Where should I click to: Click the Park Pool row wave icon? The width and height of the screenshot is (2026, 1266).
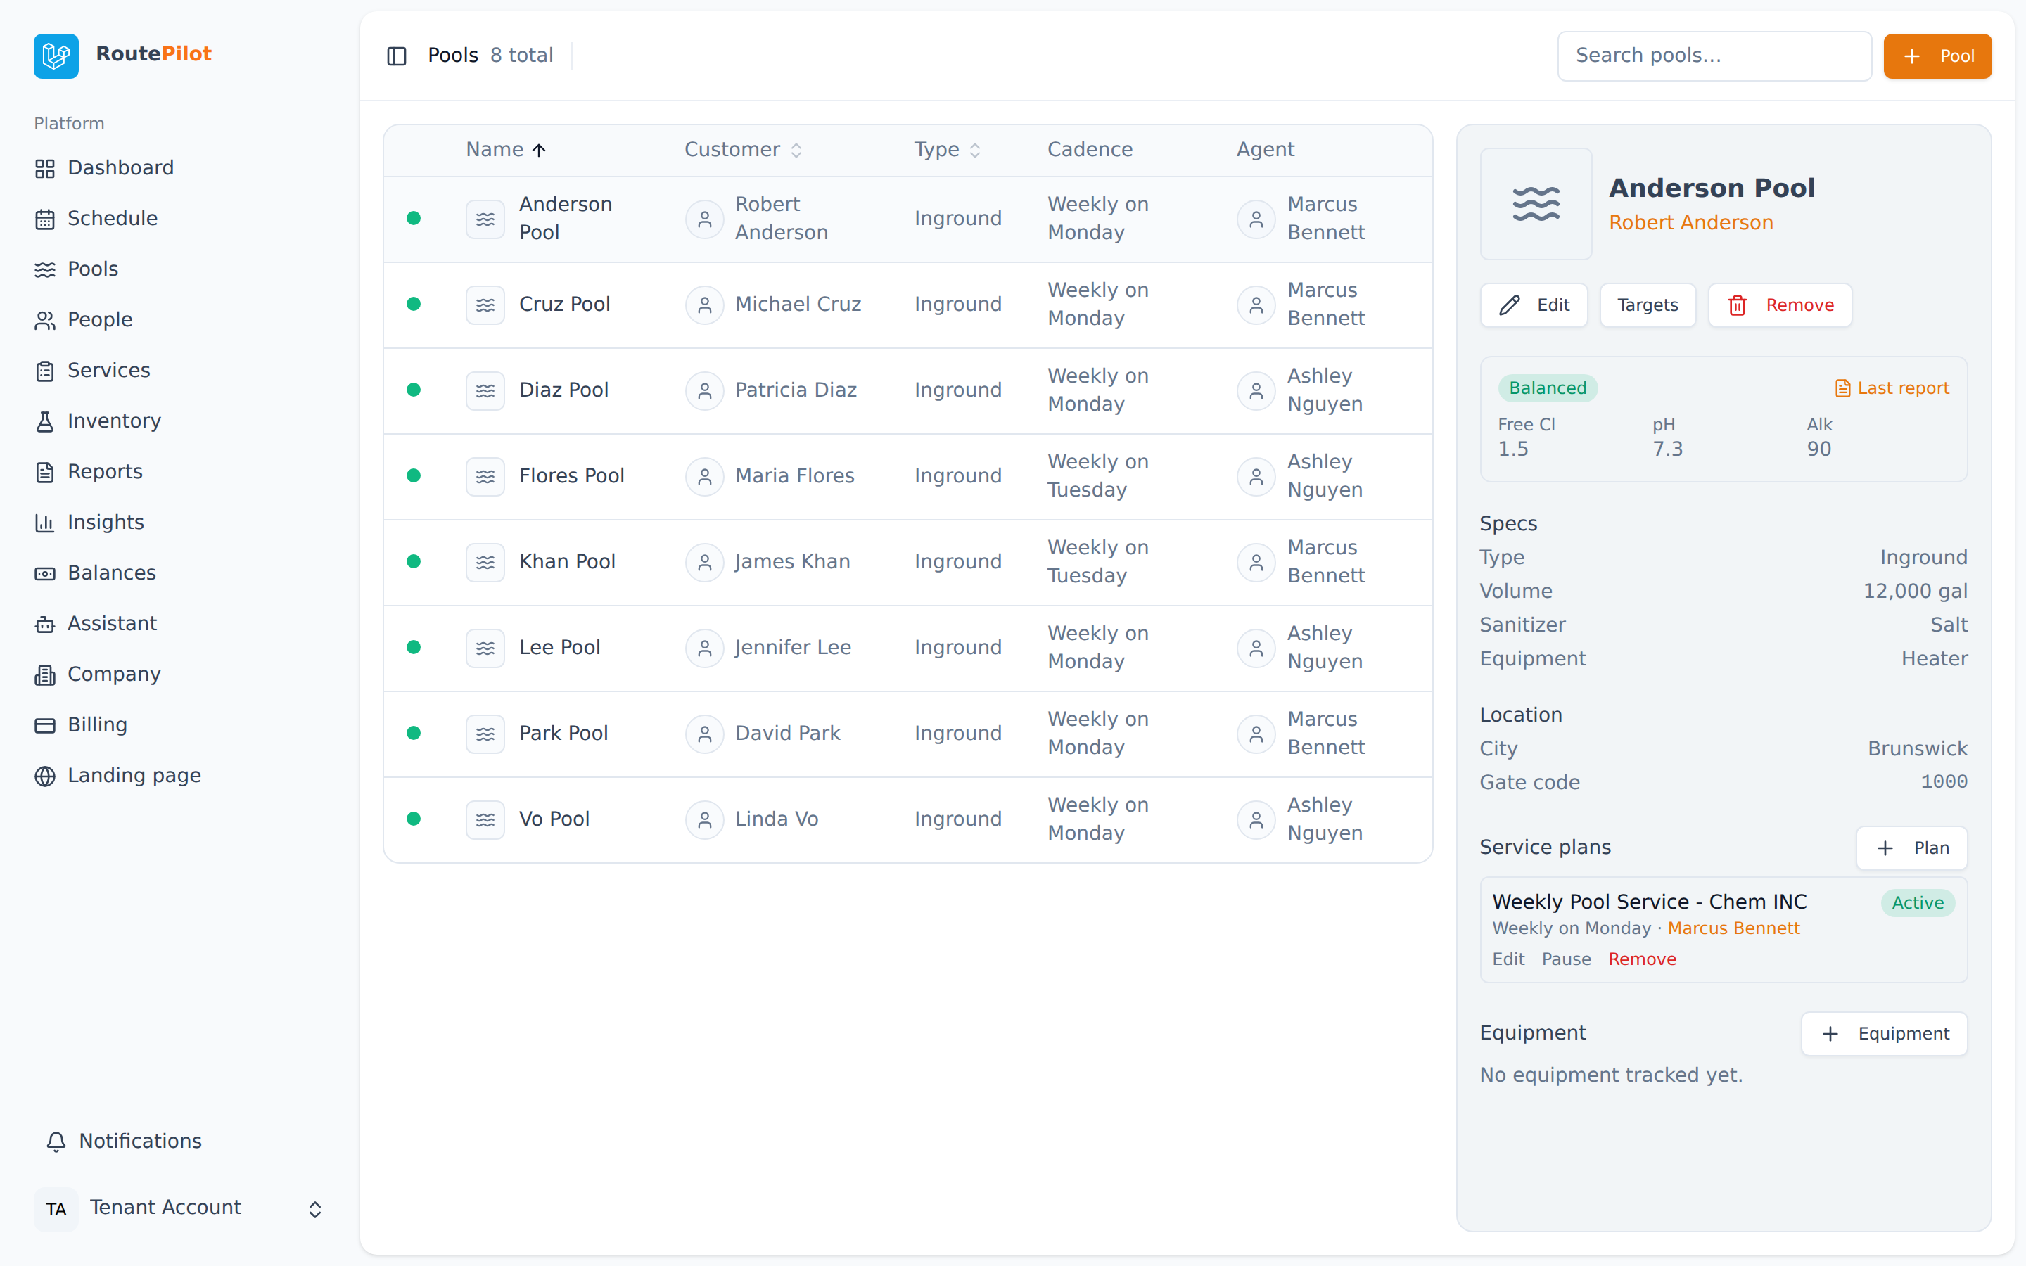[x=485, y=734]
